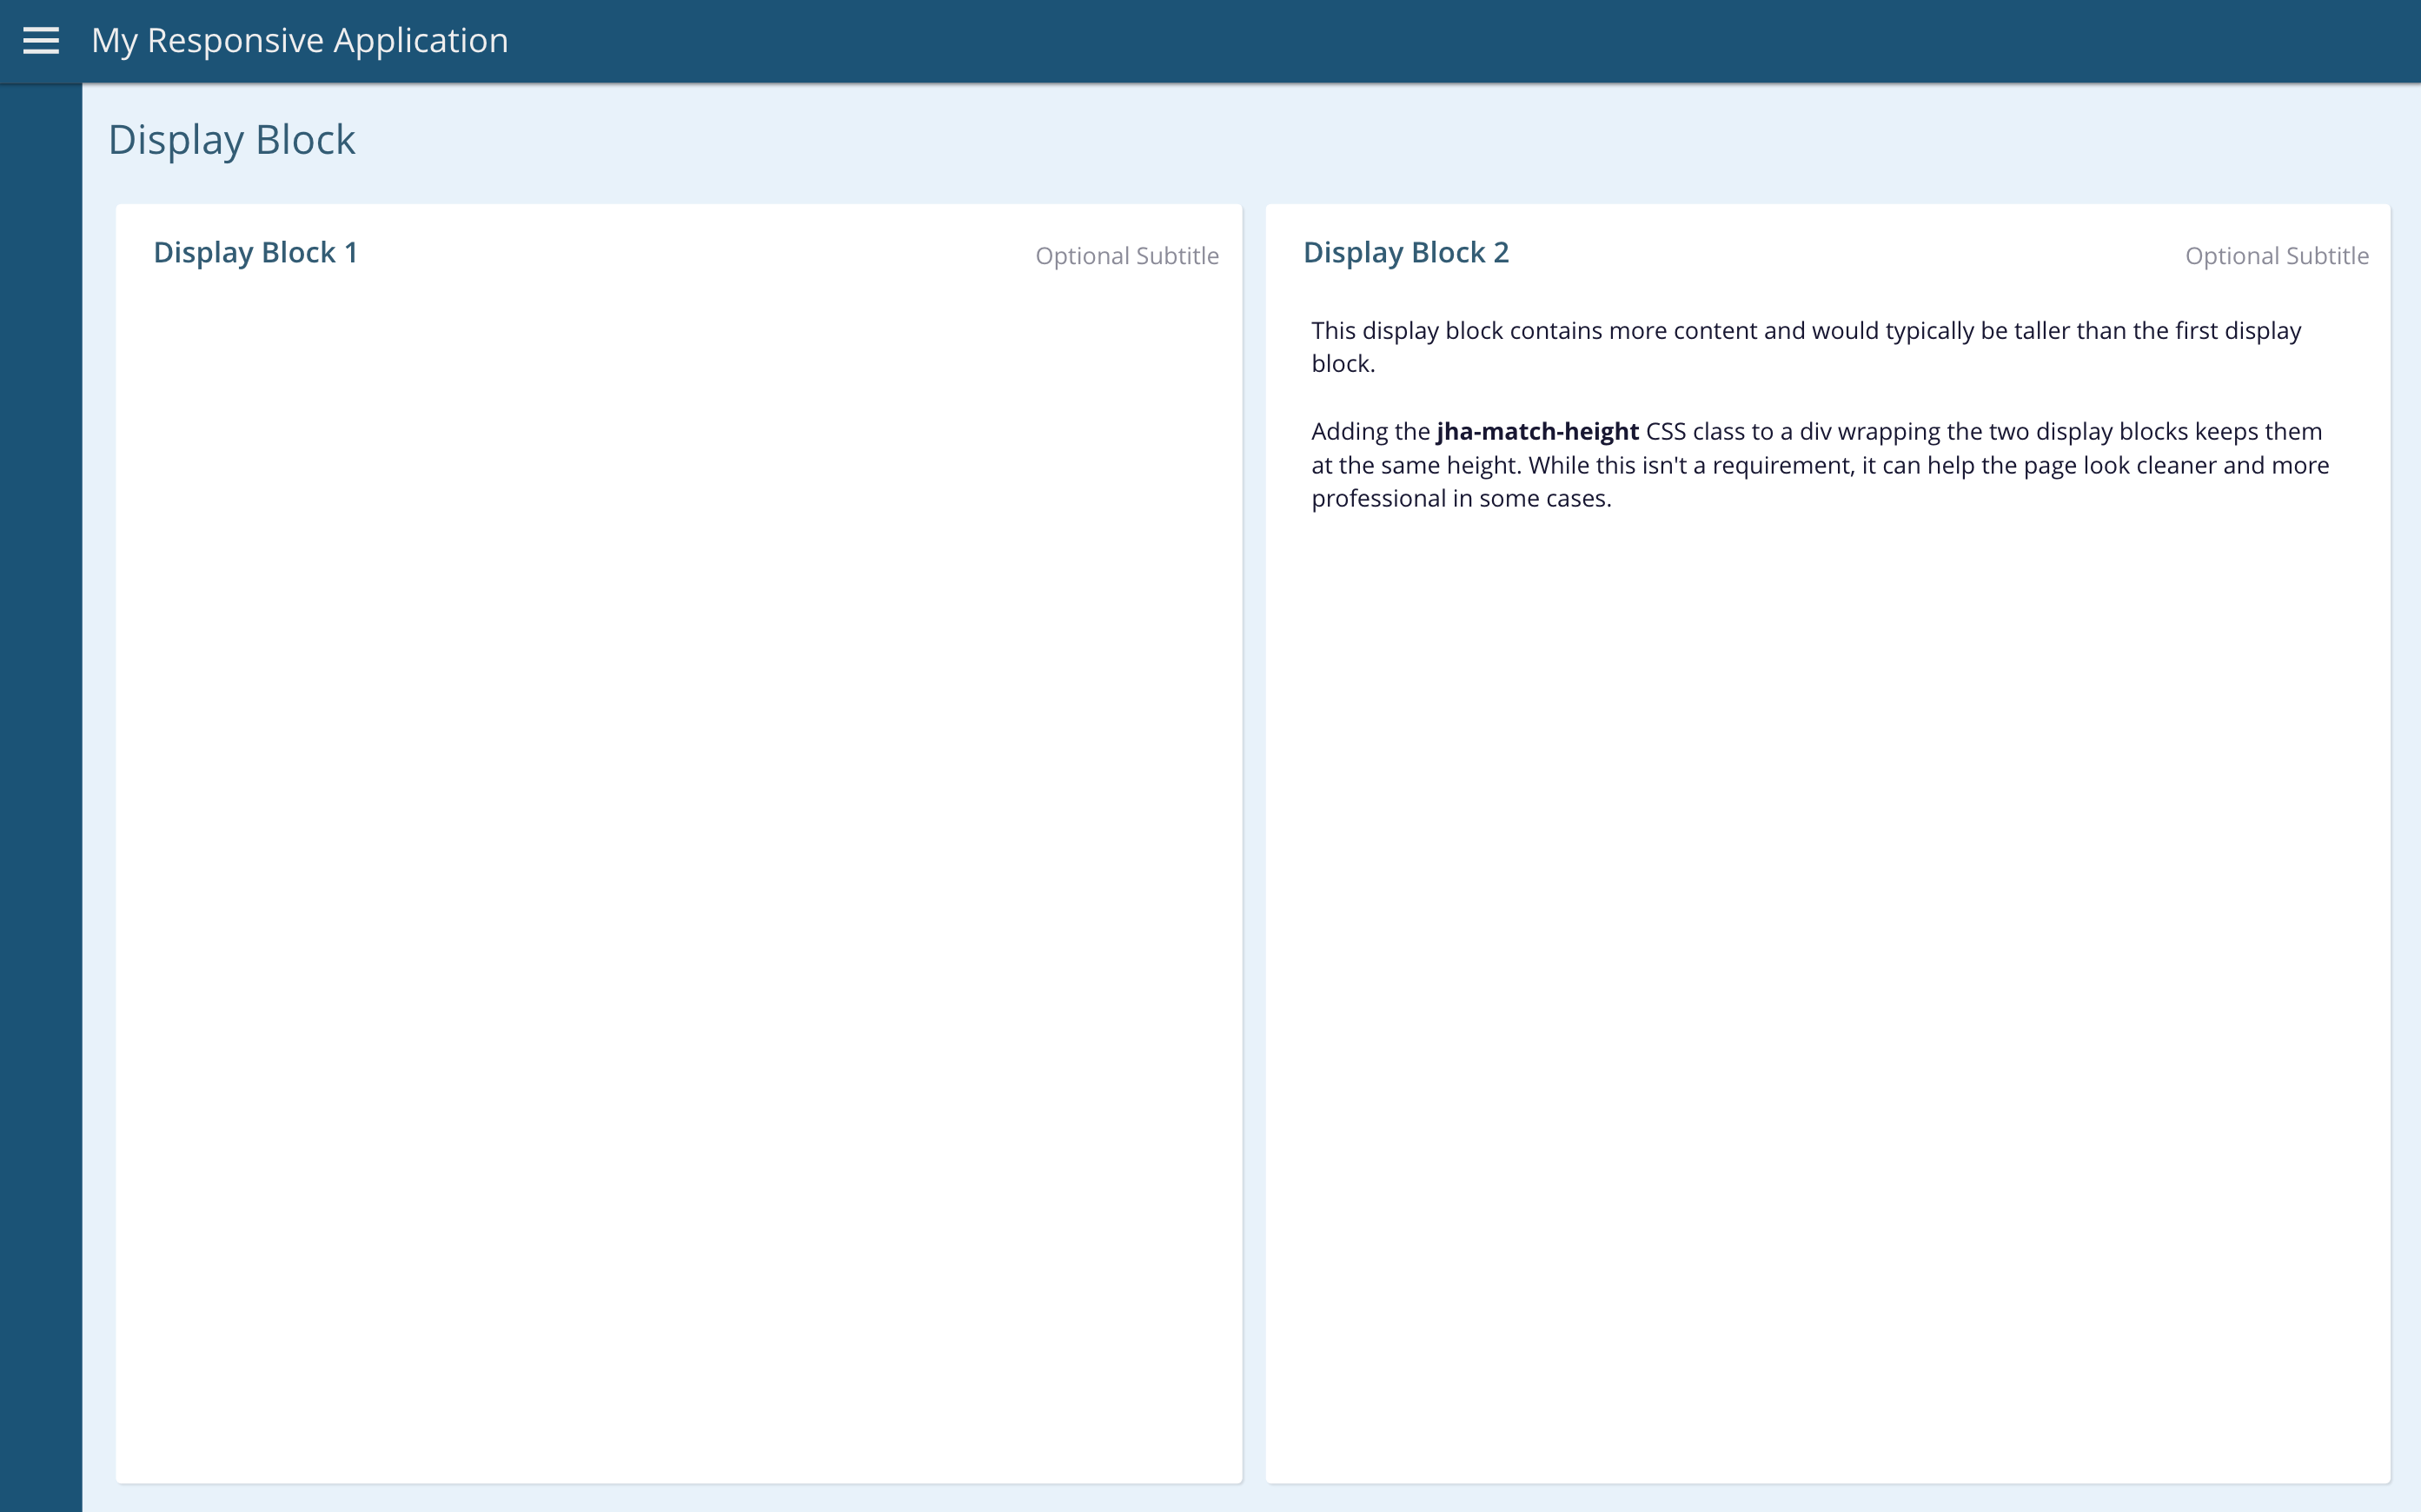Click the My Responsive Application title
The image size is (2421, 1512).
[299, 41]
